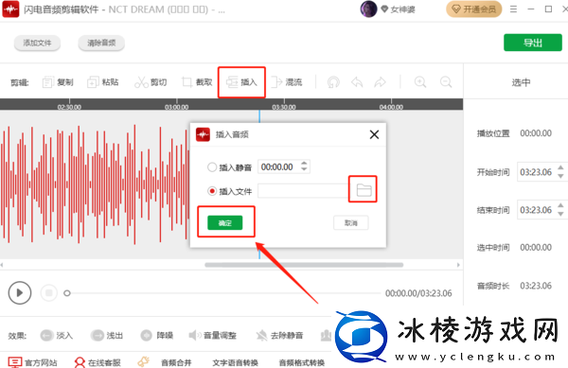The height and width of the screenshot is (368, 568).
Task: Click the playback progress slider handle
Action: (x=66, y=293)
